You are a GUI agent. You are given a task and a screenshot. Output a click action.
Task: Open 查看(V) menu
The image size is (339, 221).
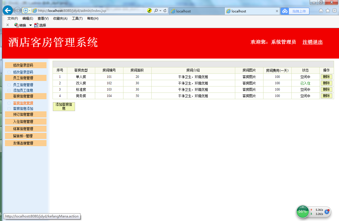pyautogui.click(x=43, y=19)
